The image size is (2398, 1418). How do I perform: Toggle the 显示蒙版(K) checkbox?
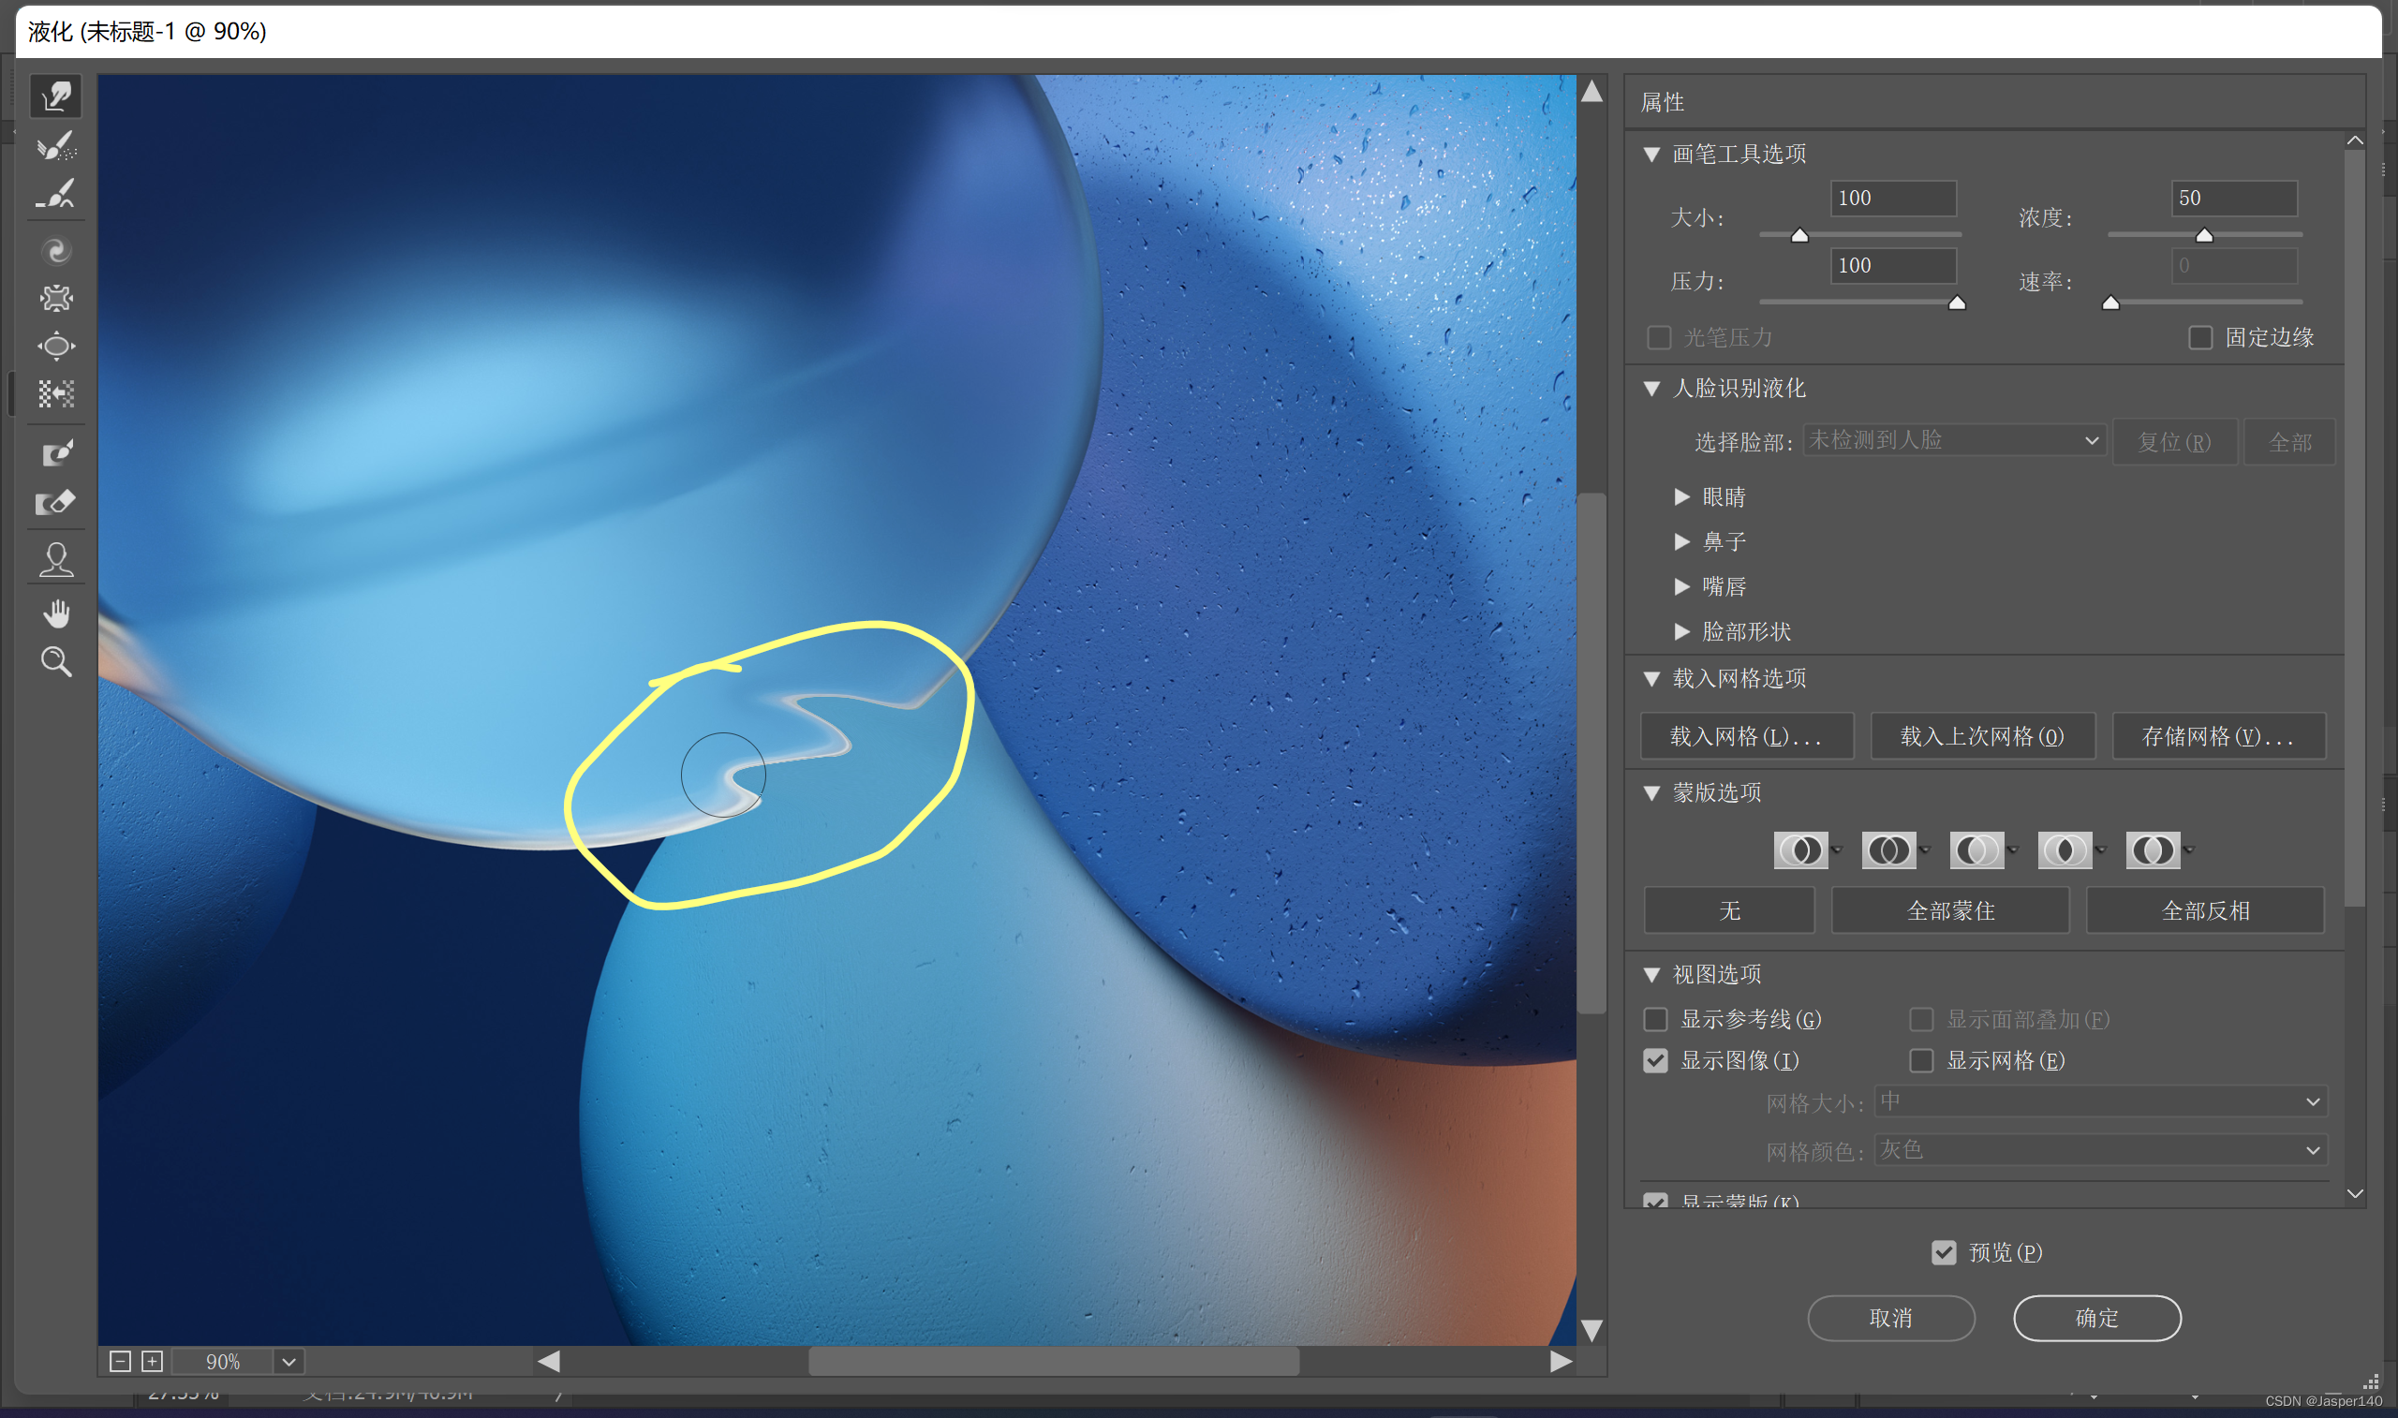pyautogui.click(x=1656, y=1200)
